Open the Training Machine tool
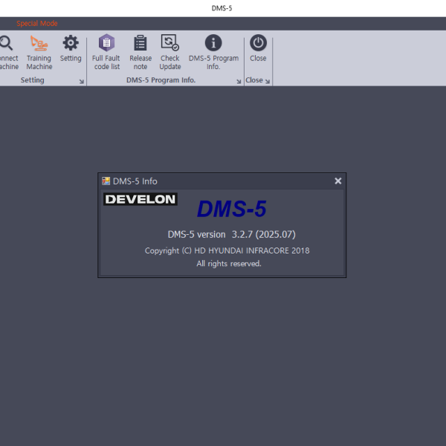The height and width of the screenshot is (446, 446). pos(39,52)
